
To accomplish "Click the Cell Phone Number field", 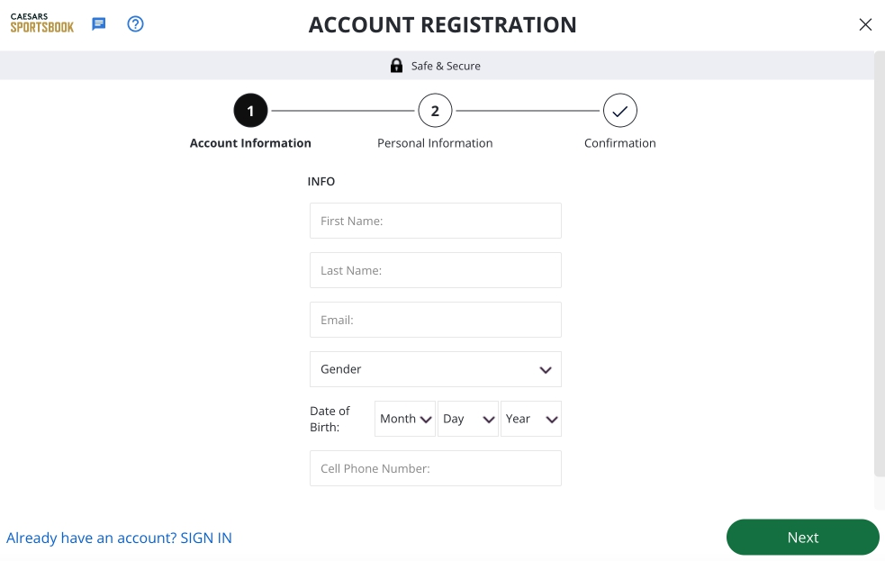I will (x=436, y=468).
